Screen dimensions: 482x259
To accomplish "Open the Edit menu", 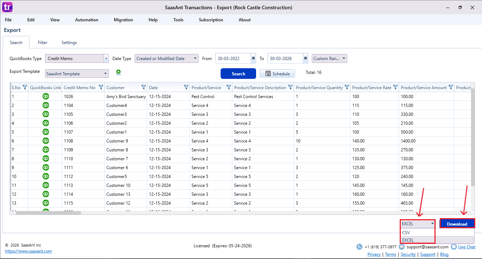I will tap(31, 20).
